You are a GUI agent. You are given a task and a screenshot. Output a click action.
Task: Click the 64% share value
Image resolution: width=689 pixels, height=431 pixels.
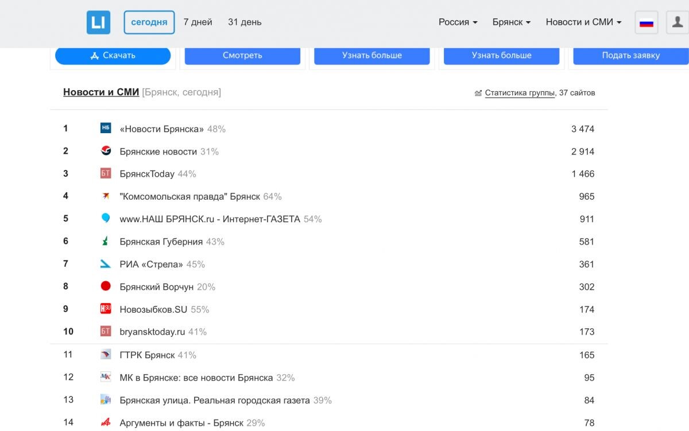273,197
